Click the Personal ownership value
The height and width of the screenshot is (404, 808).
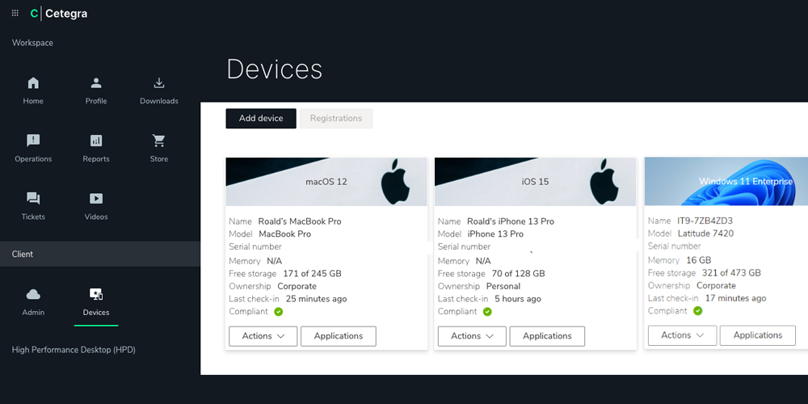click(x=503, y=286)
